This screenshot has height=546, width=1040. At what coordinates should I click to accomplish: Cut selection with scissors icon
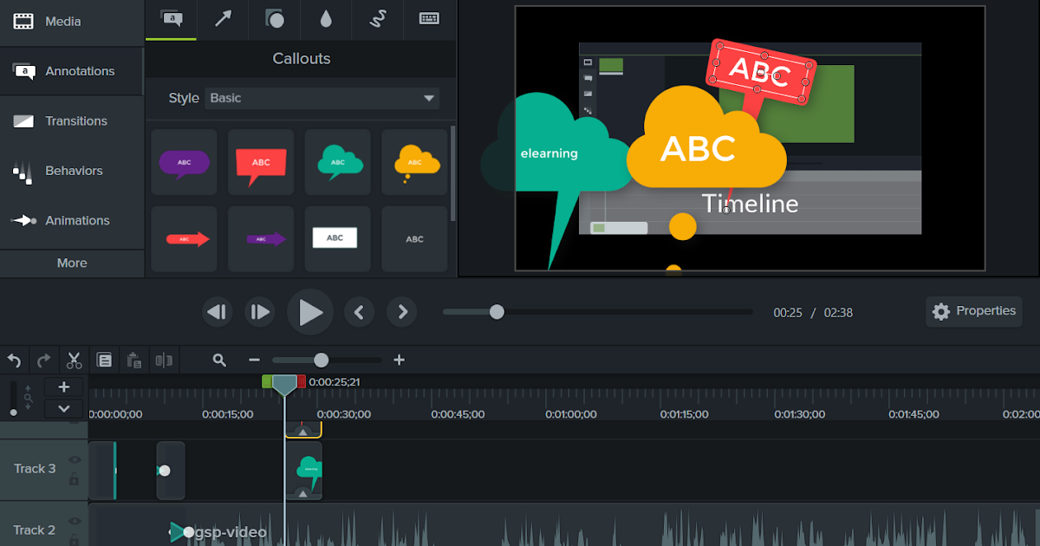[74, 361]
